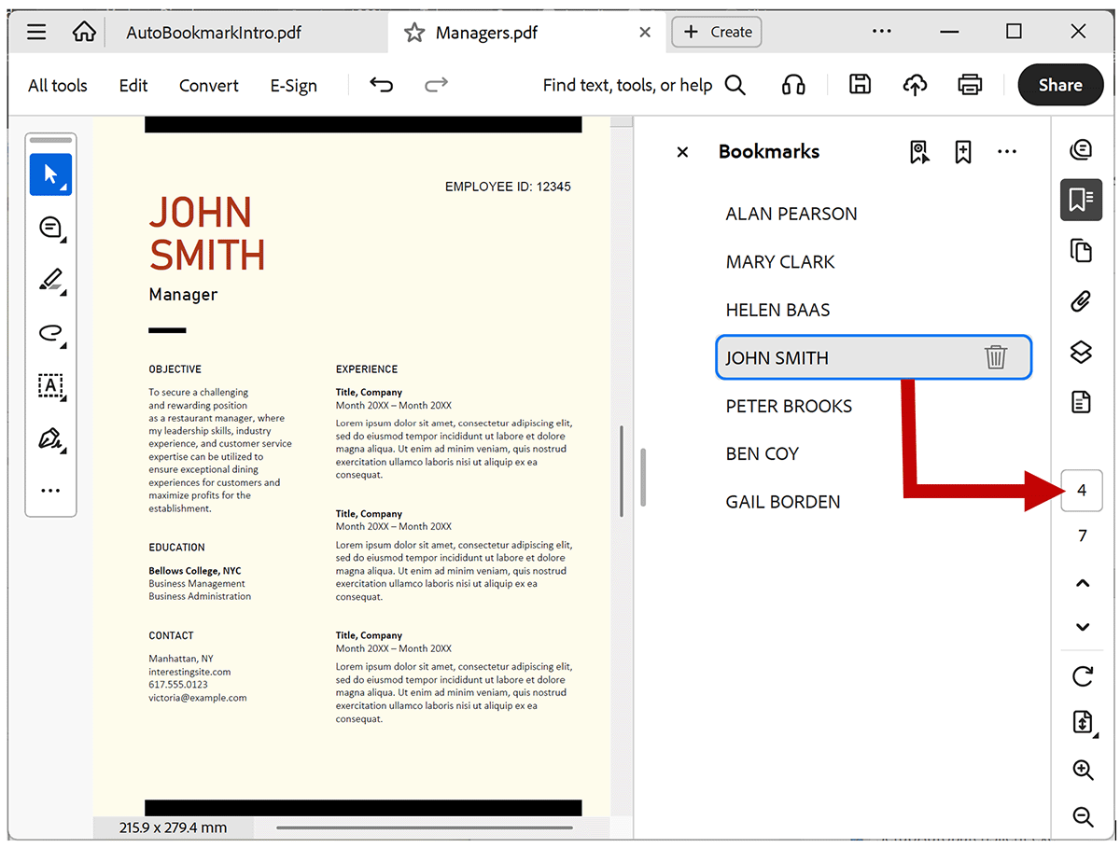This screenshot has width=1120, height=848.
Task: Upload the file to cloud
Action: [915, 85]
